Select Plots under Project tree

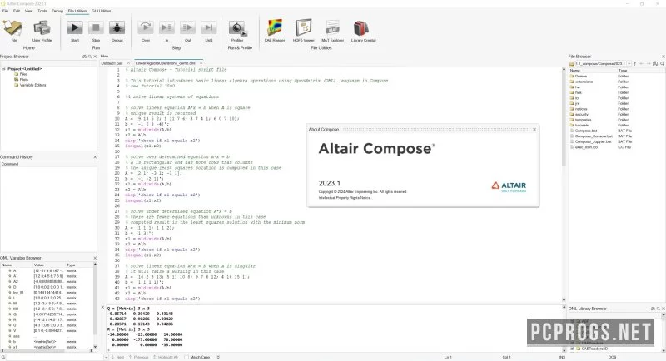point(24,80)
